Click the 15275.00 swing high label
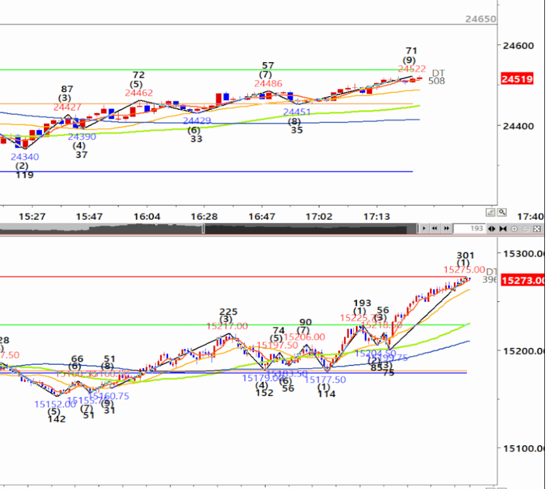 [x=464, y=269]
